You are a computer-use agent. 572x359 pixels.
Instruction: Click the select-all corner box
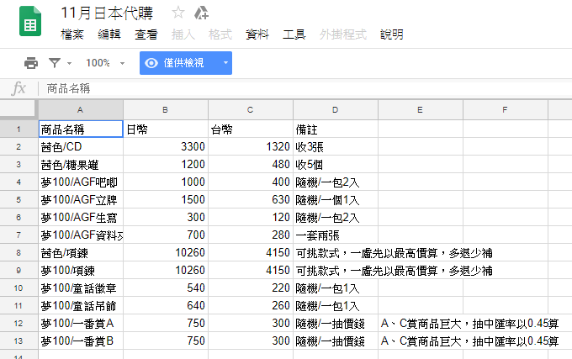coord(19,109)
